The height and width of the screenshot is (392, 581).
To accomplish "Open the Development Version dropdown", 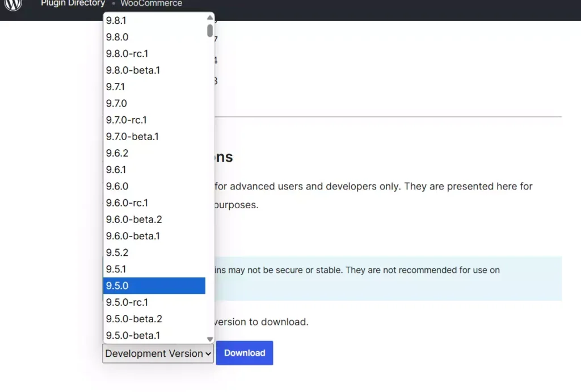I will click(158, 353).
